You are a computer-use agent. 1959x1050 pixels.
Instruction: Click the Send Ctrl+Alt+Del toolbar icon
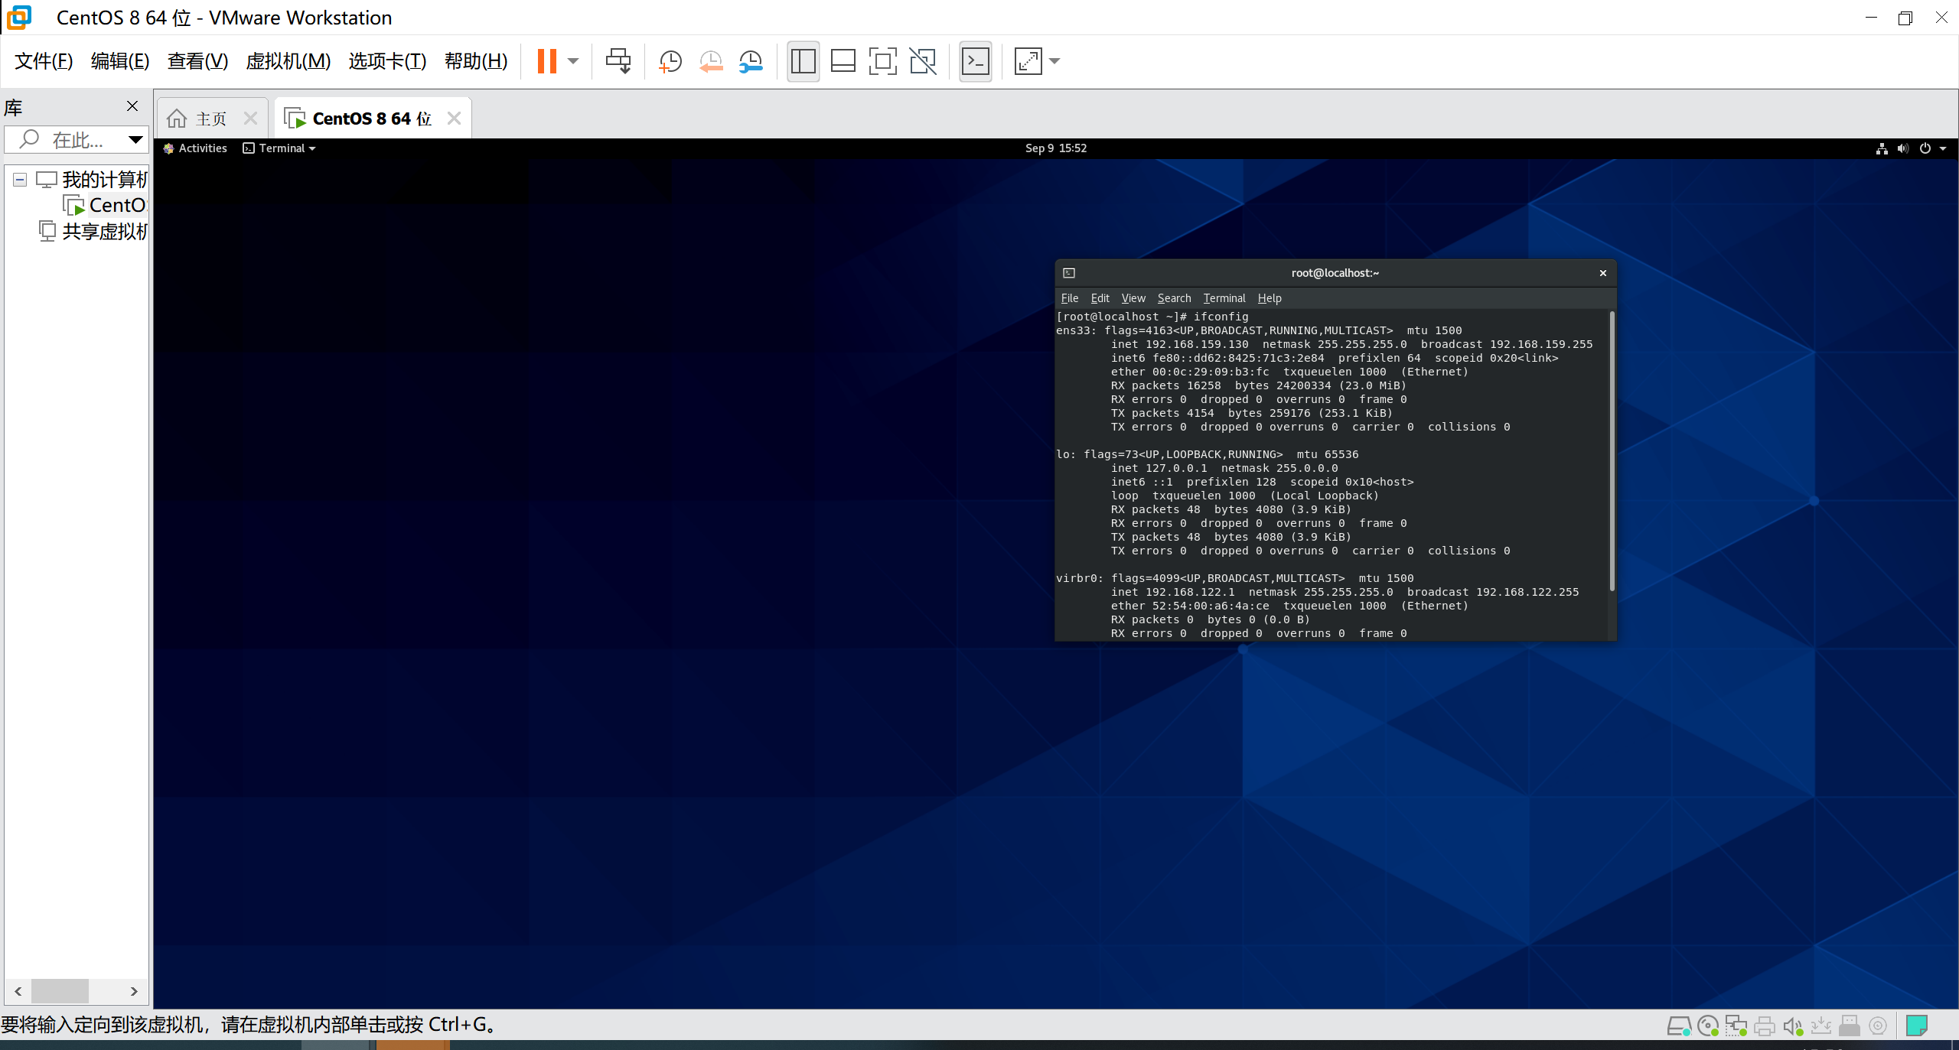point(618,61)
